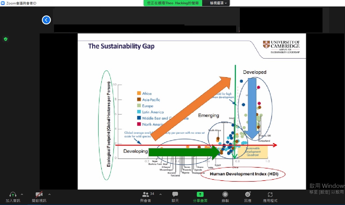
Task: Open the 回應 reactions emoji icon
Action: click(x=248, y=194)
